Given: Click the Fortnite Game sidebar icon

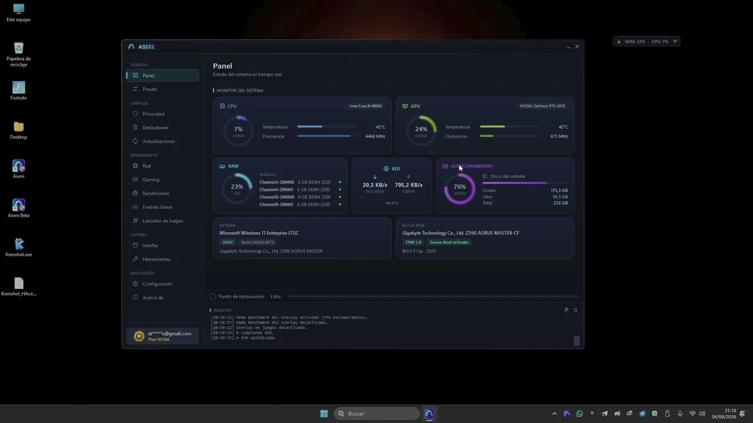Looking at the screenshot, I should pos(135,207).
